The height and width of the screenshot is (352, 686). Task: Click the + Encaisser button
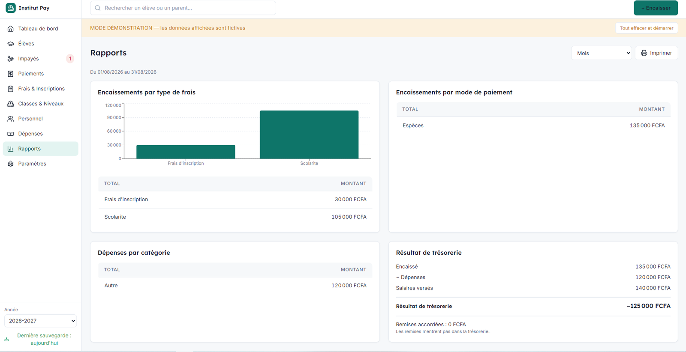656,8
